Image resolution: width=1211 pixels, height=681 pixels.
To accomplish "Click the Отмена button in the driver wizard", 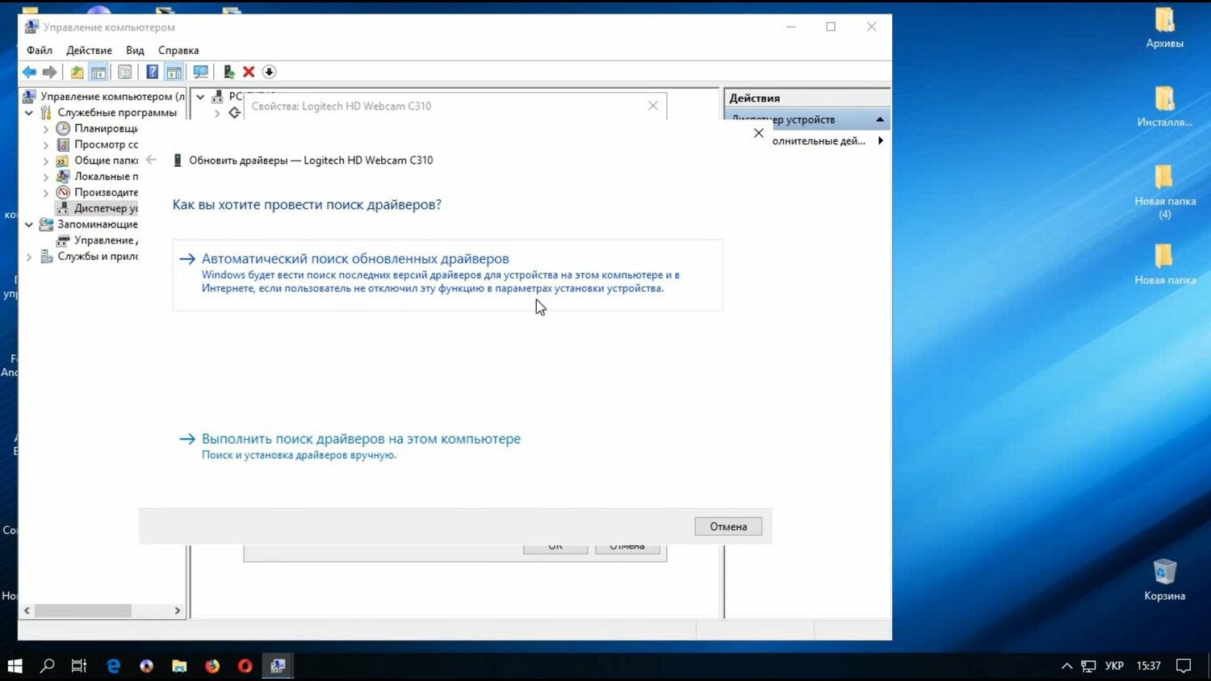I will [x=728, y=526].
